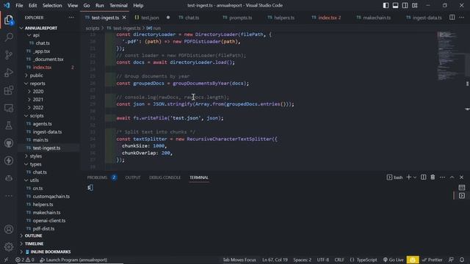Open the remote window indicator
This screenshot has width=470, height=264.
point(6,260)
